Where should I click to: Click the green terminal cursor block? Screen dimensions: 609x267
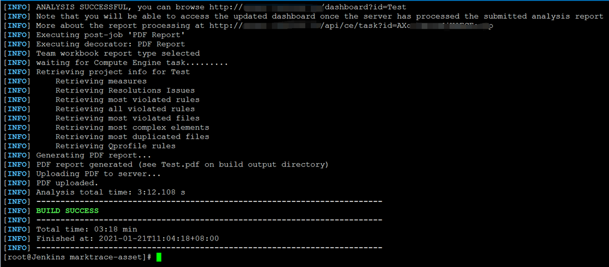159,257
